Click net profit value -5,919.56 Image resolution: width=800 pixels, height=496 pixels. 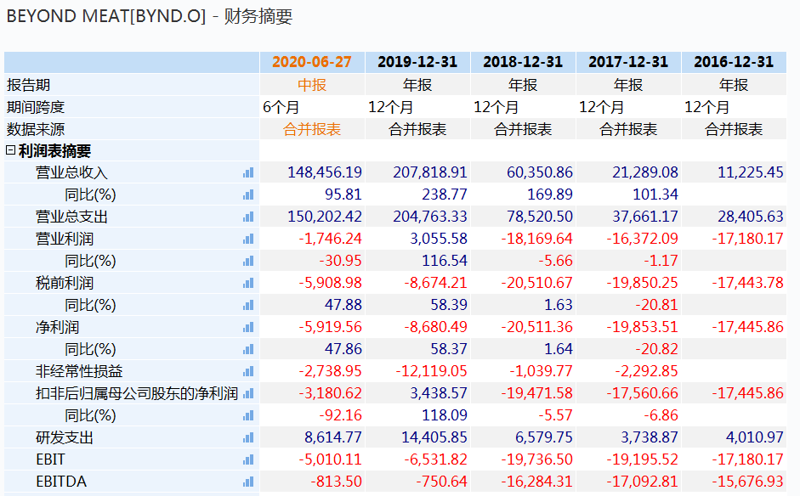pyautogui.click(x=330, y=327)
